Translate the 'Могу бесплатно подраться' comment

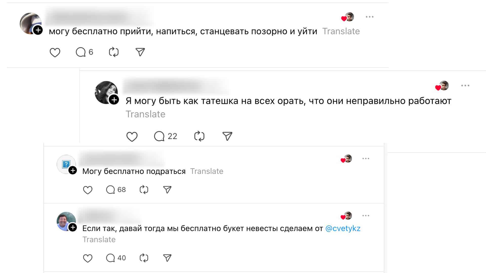tap(207, 171)
